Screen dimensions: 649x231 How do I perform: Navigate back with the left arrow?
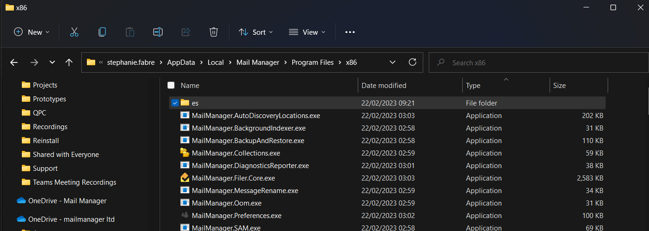pyautogui.click(x=14, y=62)
